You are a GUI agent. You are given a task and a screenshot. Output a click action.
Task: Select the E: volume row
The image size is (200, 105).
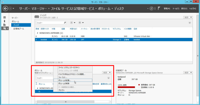(73, 91)
